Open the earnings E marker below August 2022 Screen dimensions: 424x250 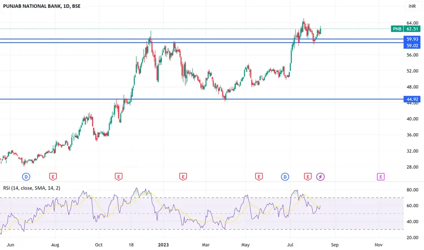tap(53, 177)
